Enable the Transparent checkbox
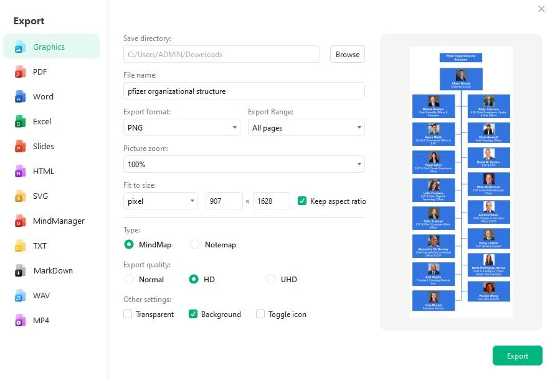The height and width of the screenshot is (381, 555). pyautogui.click(x=128, y=314)
